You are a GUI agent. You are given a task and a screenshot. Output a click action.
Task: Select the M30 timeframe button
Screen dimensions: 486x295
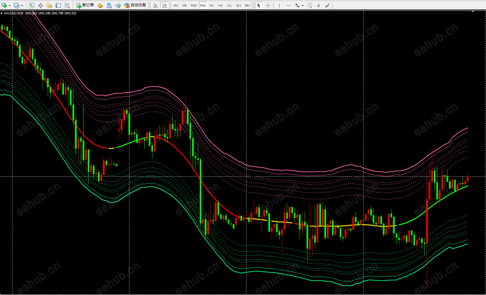[x=203, y=5]
